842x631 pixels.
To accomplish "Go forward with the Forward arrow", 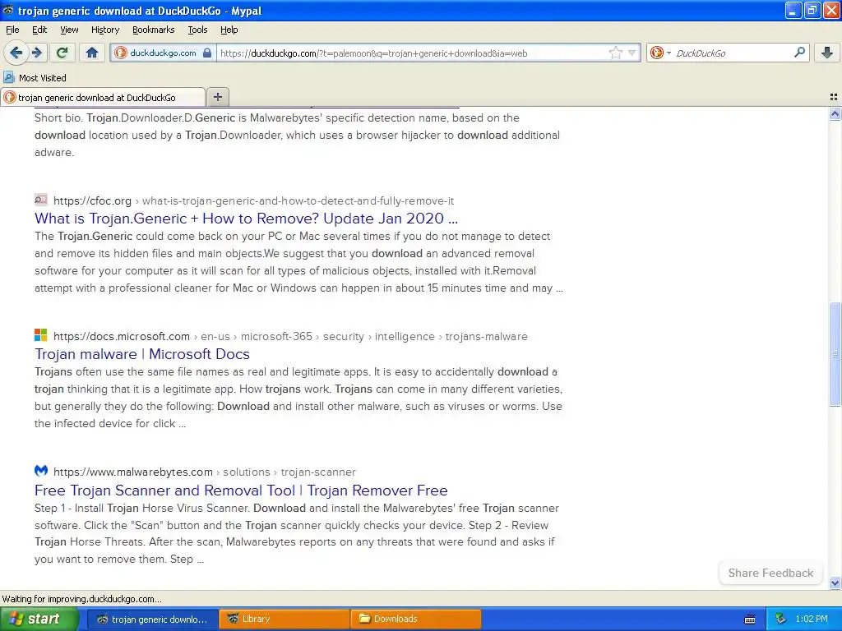I will pyautogui.click(x=37, y=53).
